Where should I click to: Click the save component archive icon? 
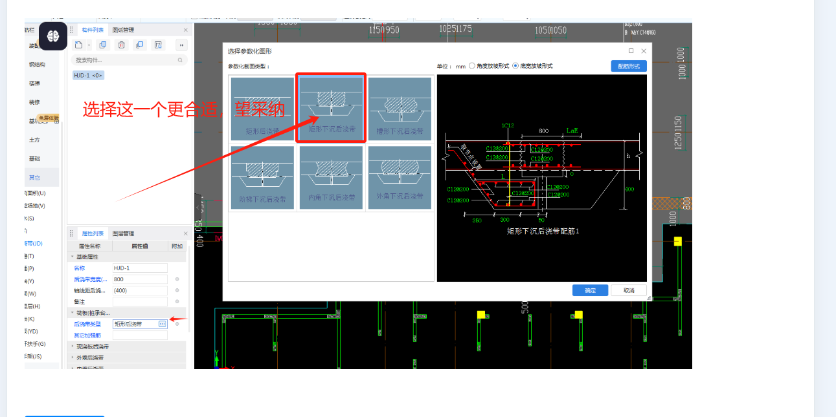(158, 45)
